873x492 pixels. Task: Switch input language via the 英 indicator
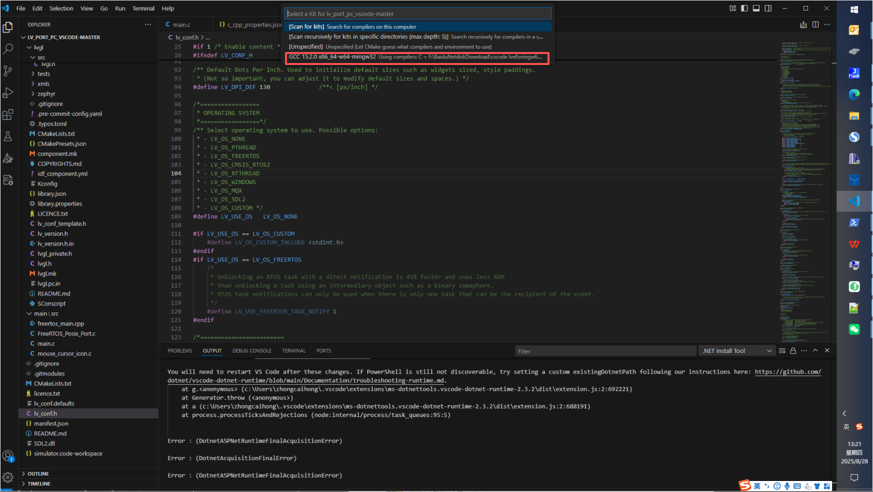click(x=846, y=426)
